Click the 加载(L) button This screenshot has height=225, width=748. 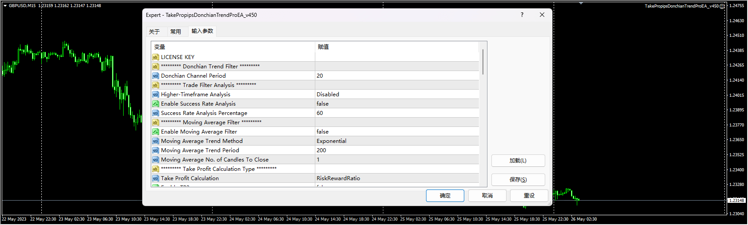(x=518, y=161)
